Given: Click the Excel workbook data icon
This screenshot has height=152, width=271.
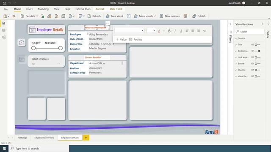Looking at the screenshot, I should (42, 16).
